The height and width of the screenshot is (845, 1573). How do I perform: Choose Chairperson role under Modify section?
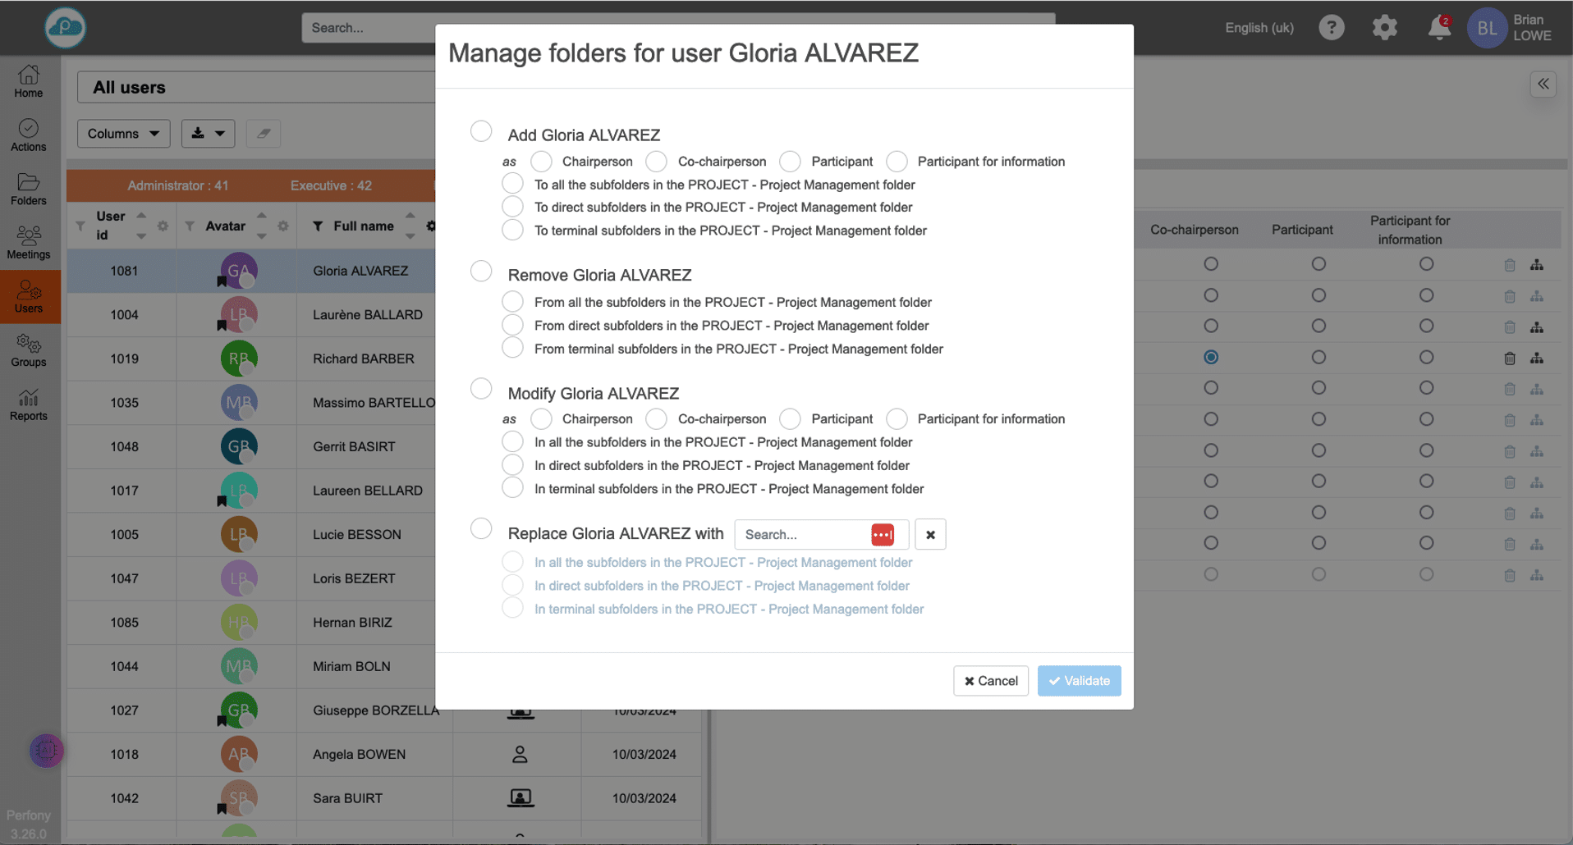pyautogui.click(x=541, y=419)
